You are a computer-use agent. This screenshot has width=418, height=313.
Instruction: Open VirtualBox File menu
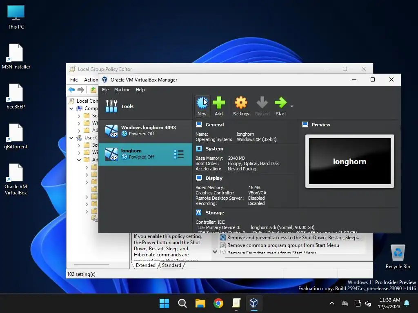(105, 90)
